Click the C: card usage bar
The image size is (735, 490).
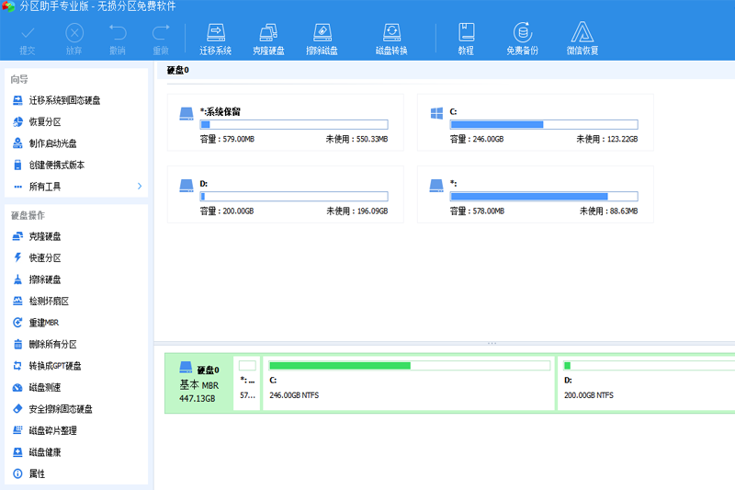click(x=544, y=125)
